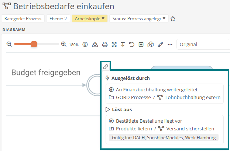Open An Finanzbuchhaltung weitergeleitet event link
230x151 pixels.
[x=157, y=89]
